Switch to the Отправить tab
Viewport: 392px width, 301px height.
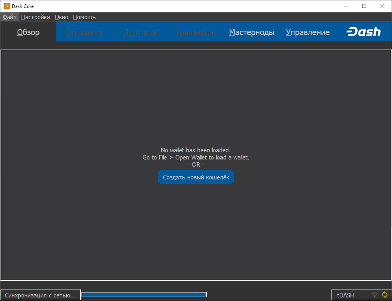click(84, 32)
